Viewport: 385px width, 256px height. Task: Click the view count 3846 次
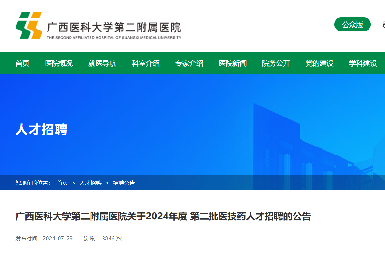[x=112, y=238]
